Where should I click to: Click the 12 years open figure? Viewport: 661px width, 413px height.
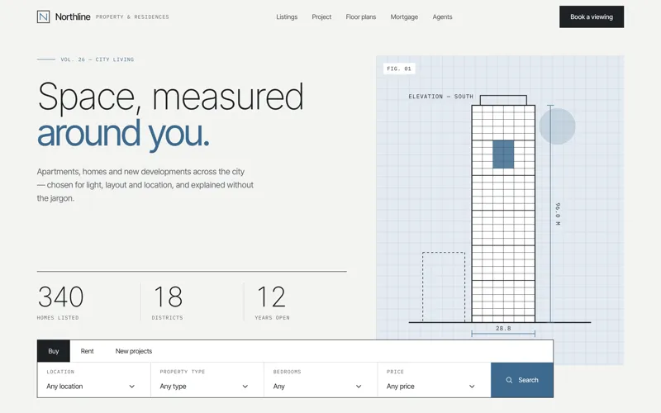pyautogui.click(x=271, y=297)
